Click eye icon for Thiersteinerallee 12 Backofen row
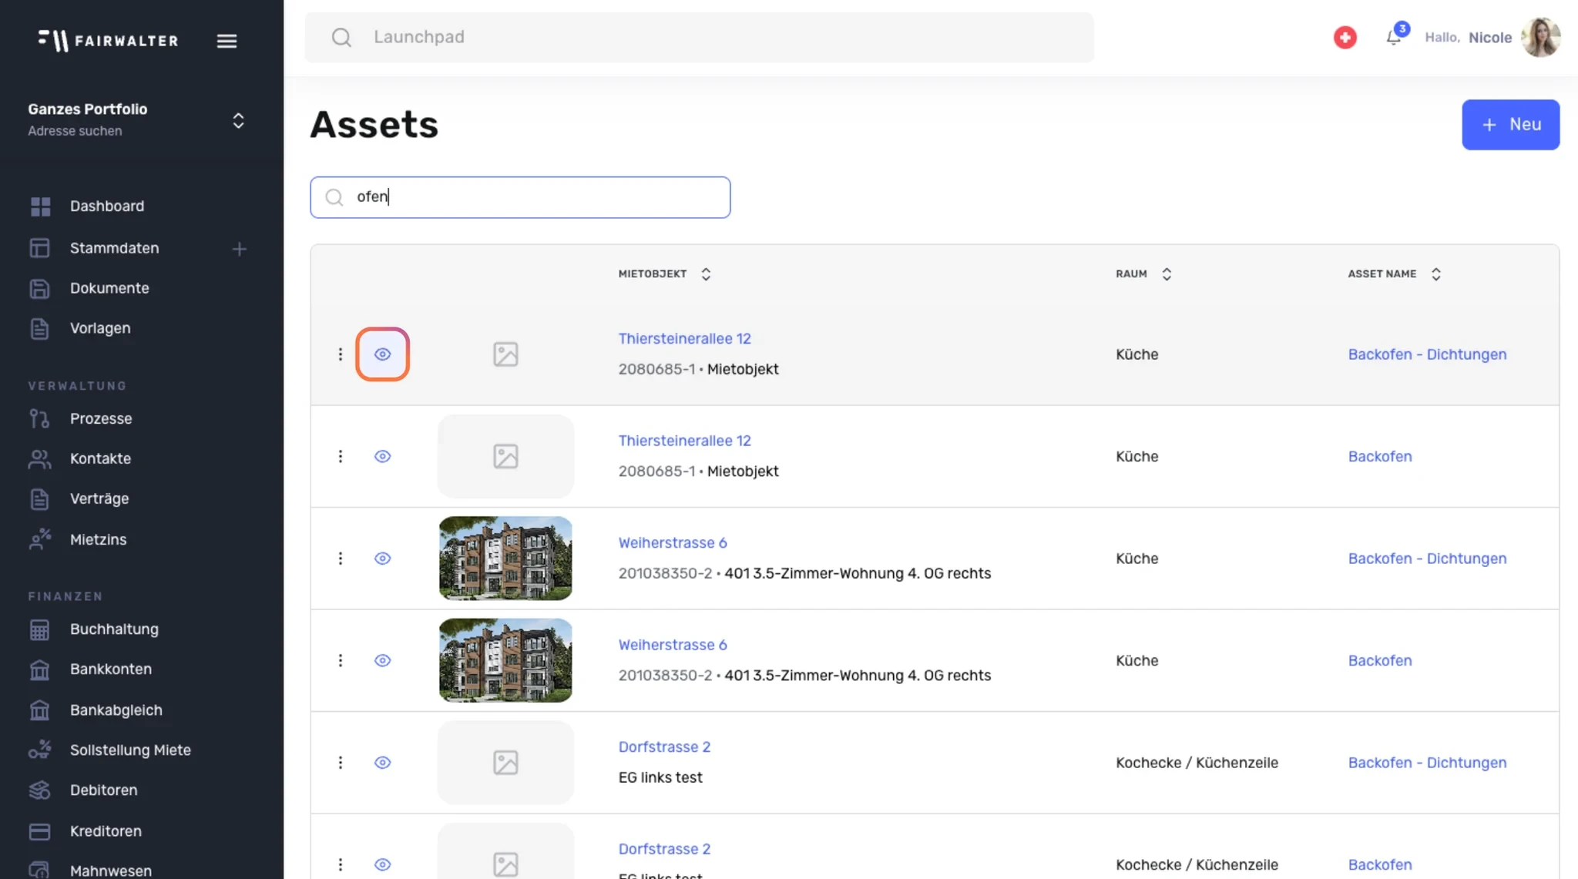1578x879 pixels. [x=382, y=456]
